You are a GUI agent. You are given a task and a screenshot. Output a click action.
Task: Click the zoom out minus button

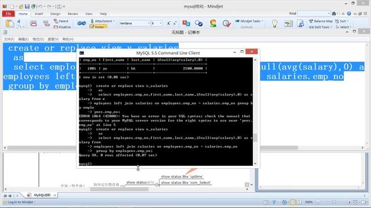click(x=318, y=202)
